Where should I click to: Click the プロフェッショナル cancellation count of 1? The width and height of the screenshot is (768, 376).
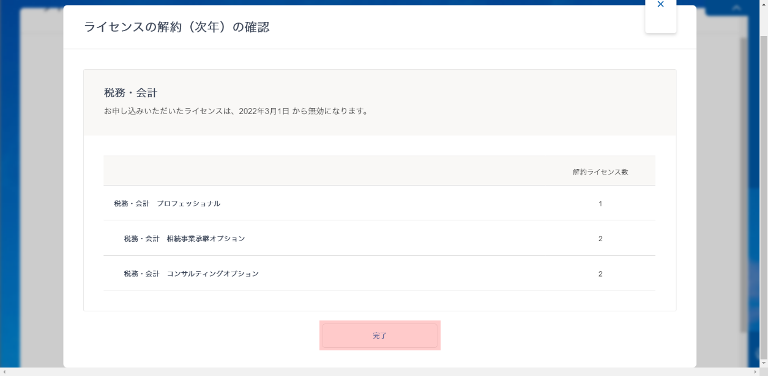click(x=600, y=204)
